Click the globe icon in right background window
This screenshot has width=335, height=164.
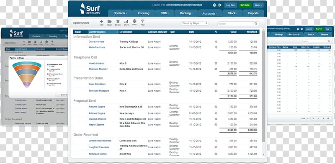[298, 29]
